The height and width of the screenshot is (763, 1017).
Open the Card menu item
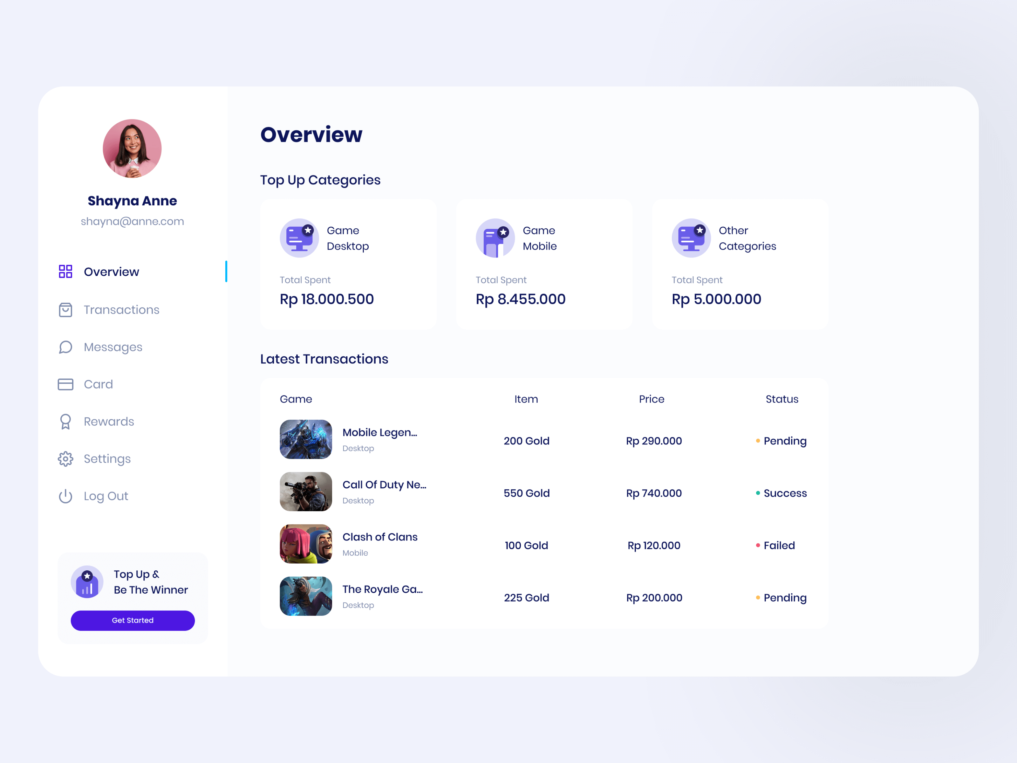(x=98, y=384)
